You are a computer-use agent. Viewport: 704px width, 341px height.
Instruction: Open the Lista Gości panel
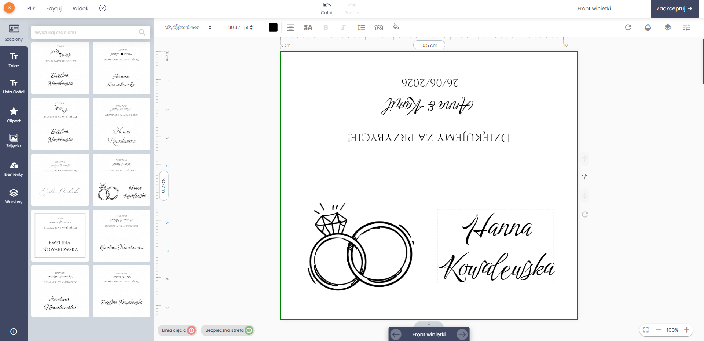[14, 86]
